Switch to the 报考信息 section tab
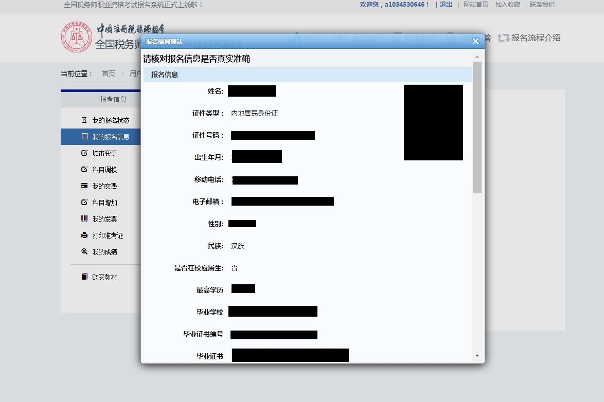This screenshot has width=604, height=402. click(x=113, y=99)
